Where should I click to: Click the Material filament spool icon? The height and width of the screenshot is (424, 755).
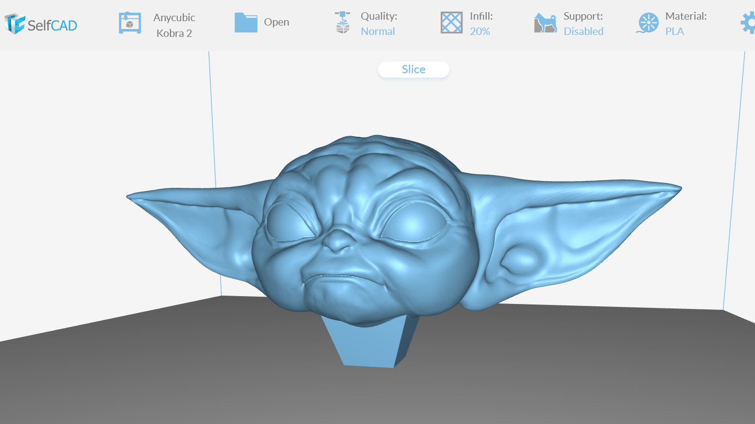point(648,22)
